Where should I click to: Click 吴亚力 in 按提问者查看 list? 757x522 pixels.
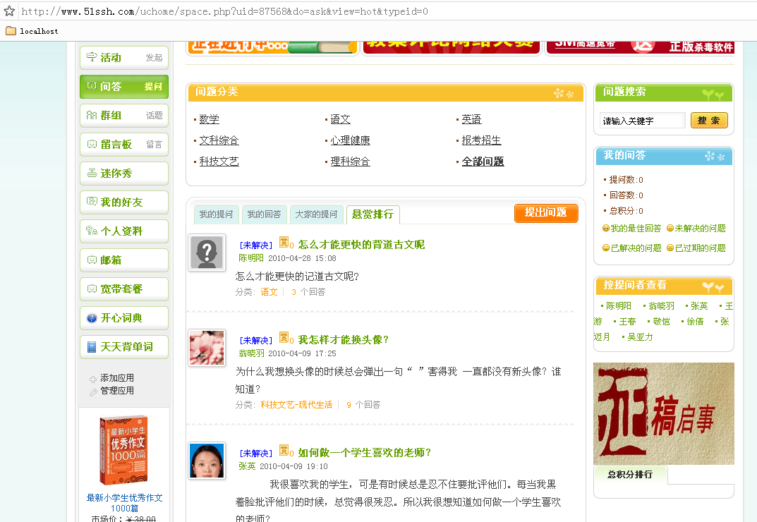640,337
